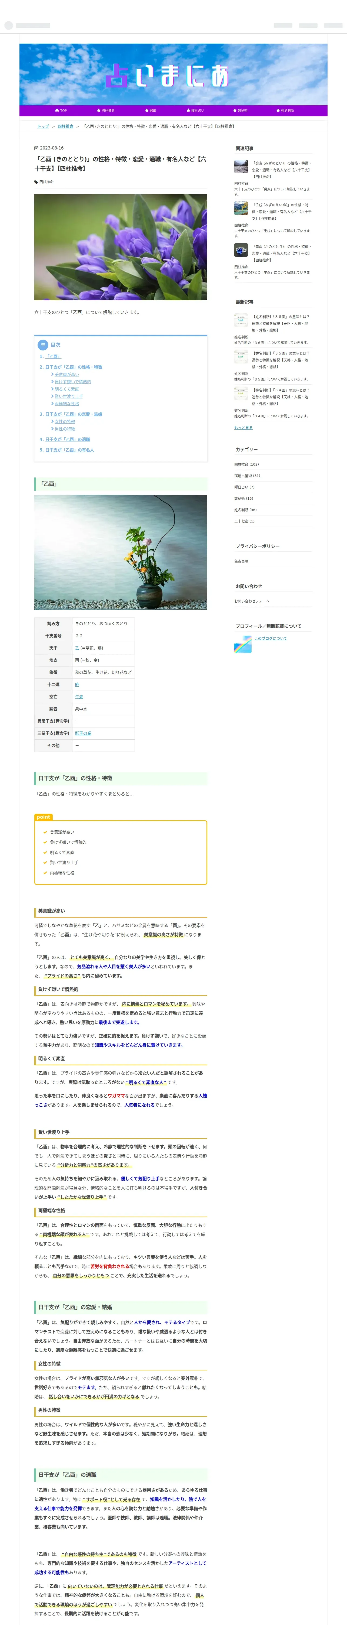Viewport: 347px width, 1625px height.
Task: Jump to 負けず嫌いで情熱的 in contents
Action: pos(72,382)
